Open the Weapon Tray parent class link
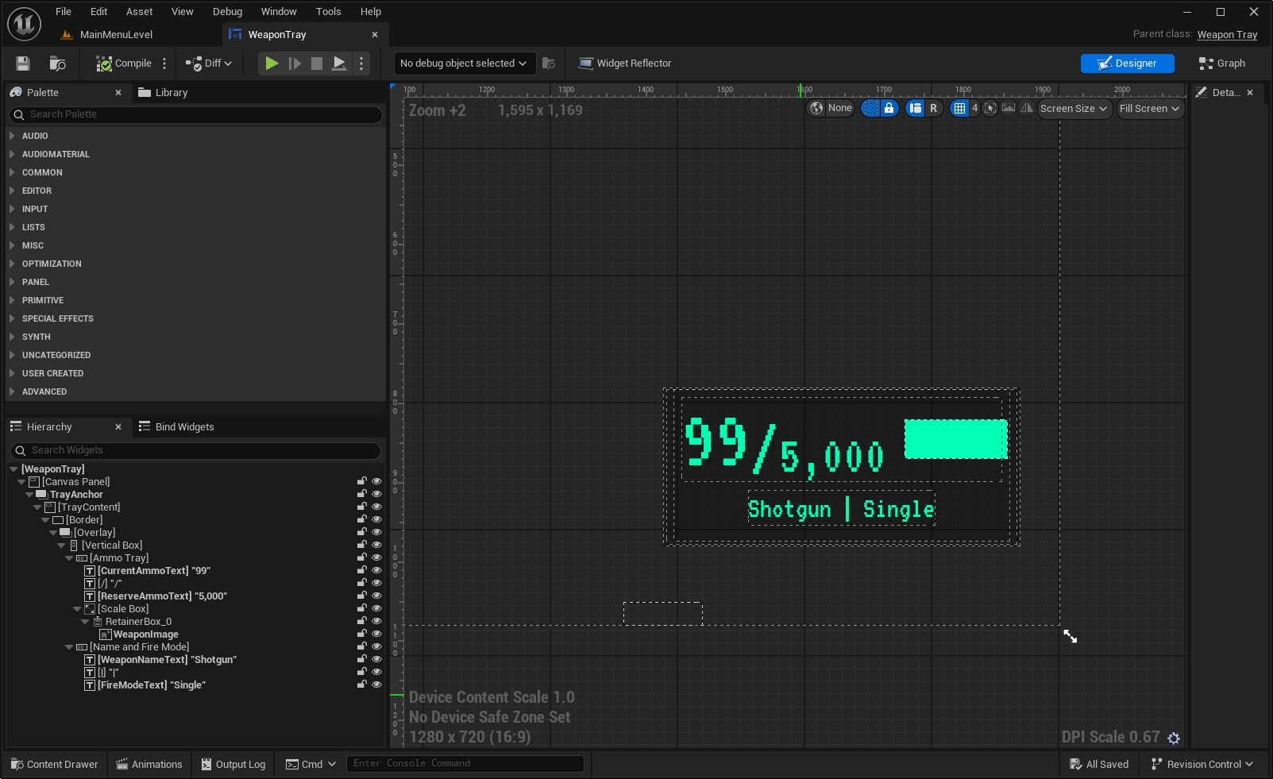The width and height of the screenshot is (1273, 779). [x=1227, y=34]
